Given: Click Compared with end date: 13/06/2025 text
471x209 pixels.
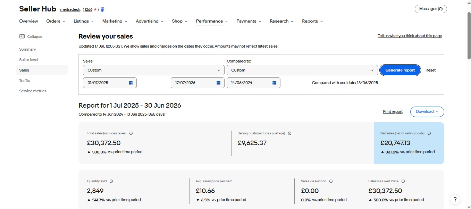Looking at the screenshot, I should pos(345,83).
